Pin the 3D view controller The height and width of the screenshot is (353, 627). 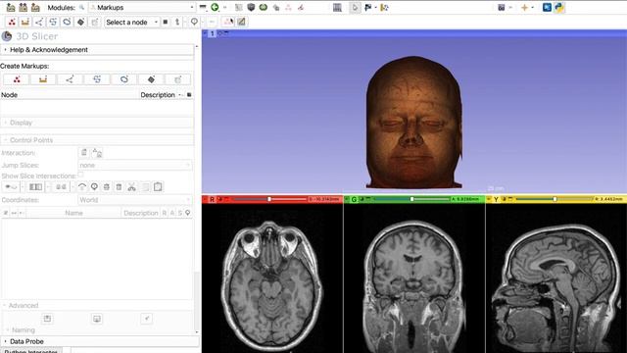point(205,33)
